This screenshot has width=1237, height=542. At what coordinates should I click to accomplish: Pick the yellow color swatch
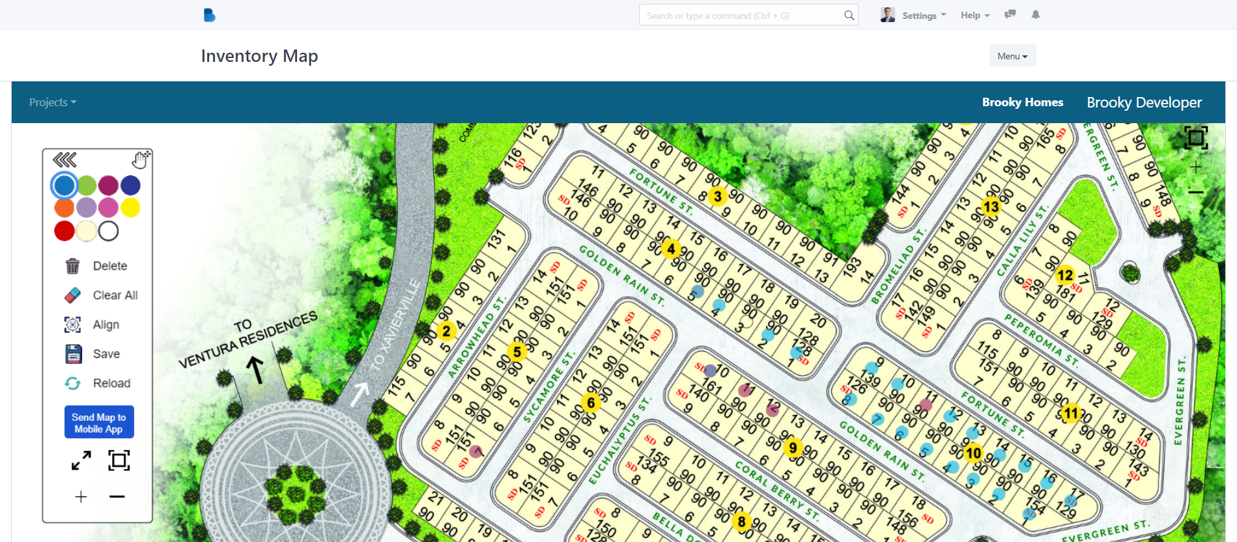(130, 208)
